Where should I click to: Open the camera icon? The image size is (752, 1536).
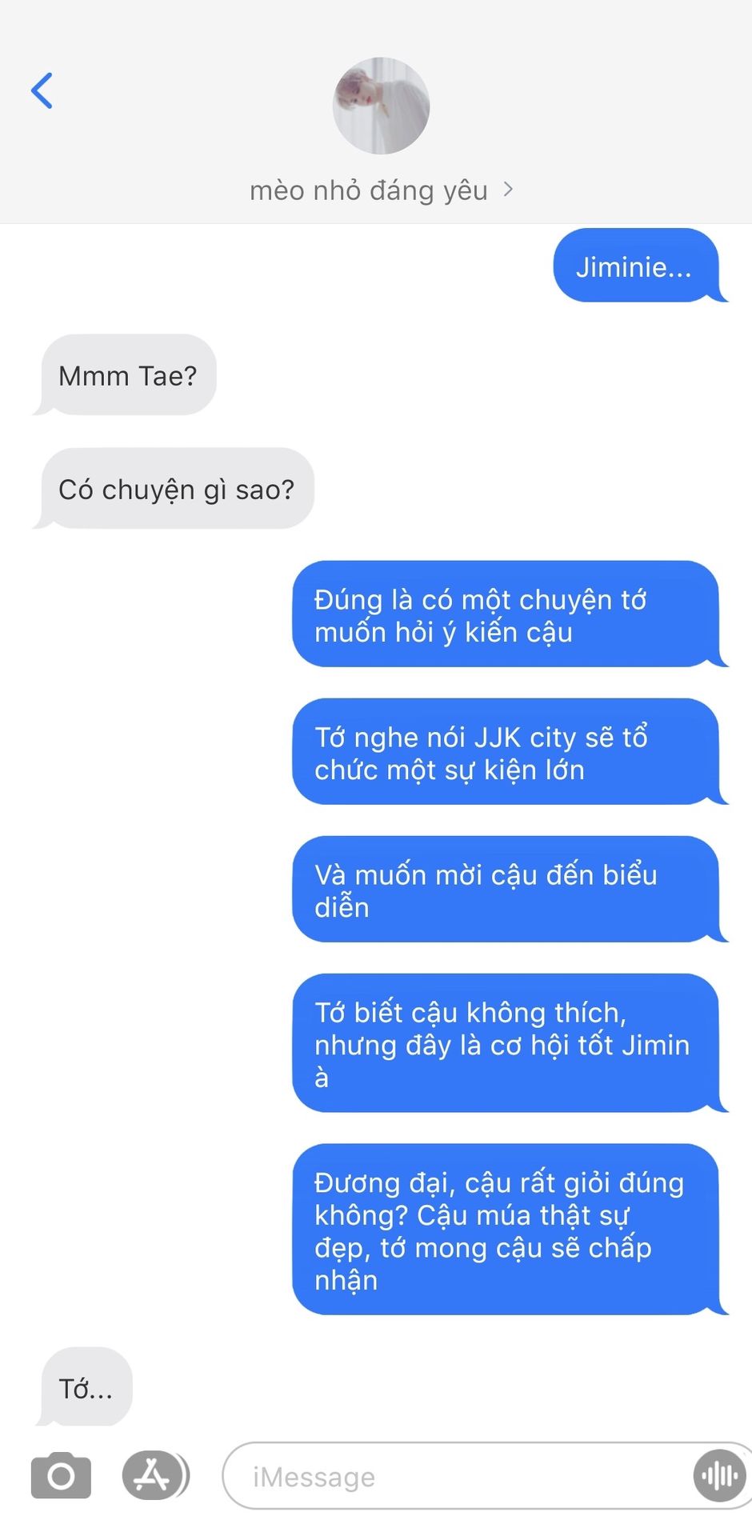point(61,1475)
